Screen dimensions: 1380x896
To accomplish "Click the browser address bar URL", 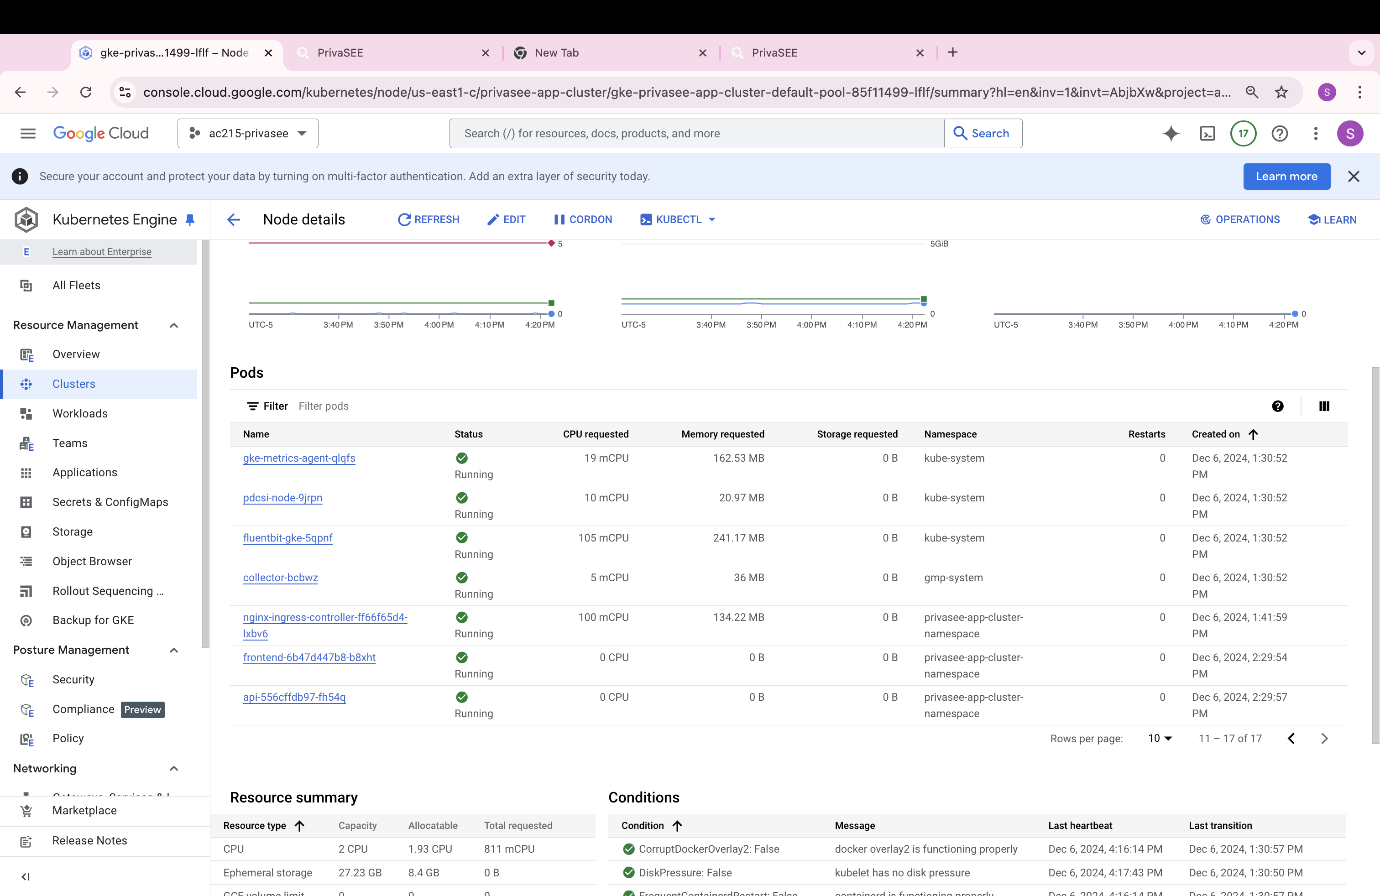I will click(686, 92).
